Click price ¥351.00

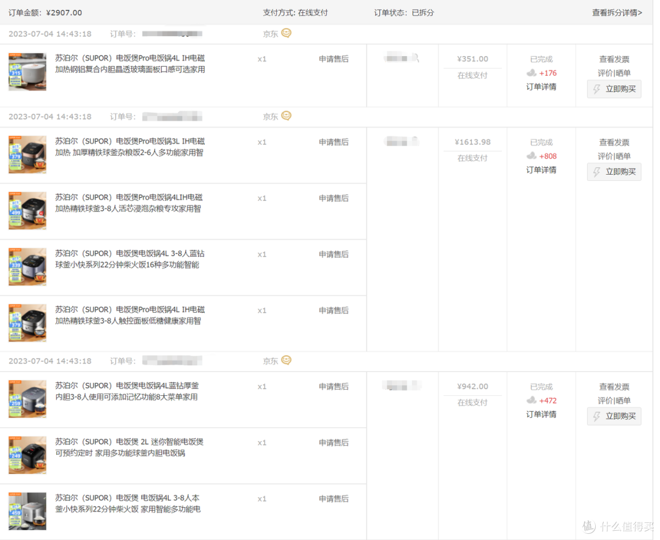[472, 59]
